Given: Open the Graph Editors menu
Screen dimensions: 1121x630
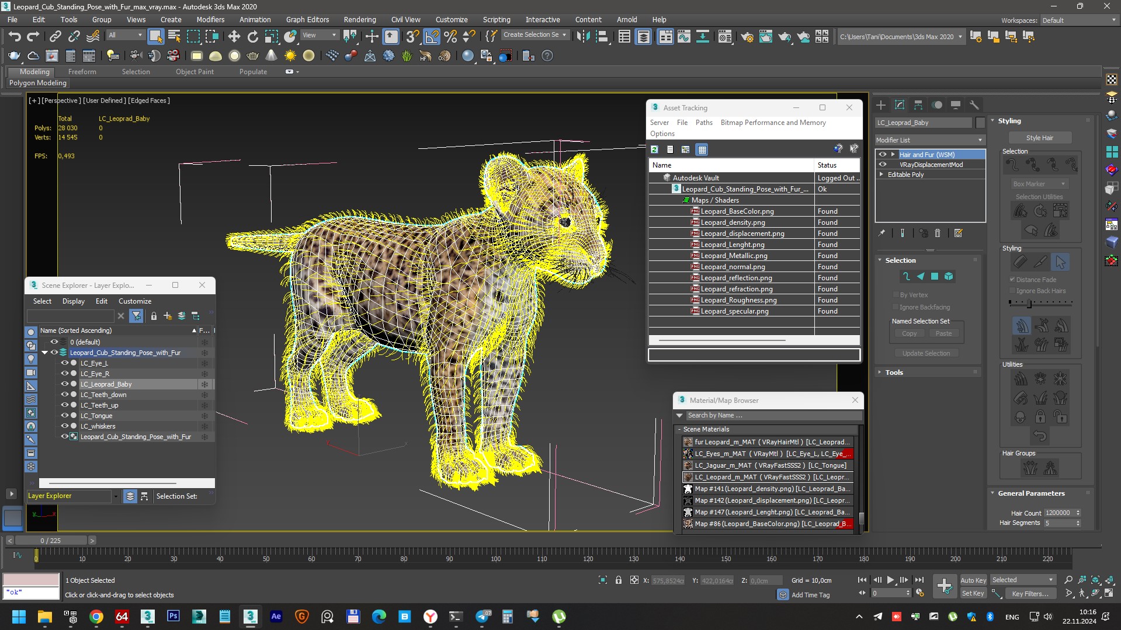Looking at the screenshot, I should 307,20.
